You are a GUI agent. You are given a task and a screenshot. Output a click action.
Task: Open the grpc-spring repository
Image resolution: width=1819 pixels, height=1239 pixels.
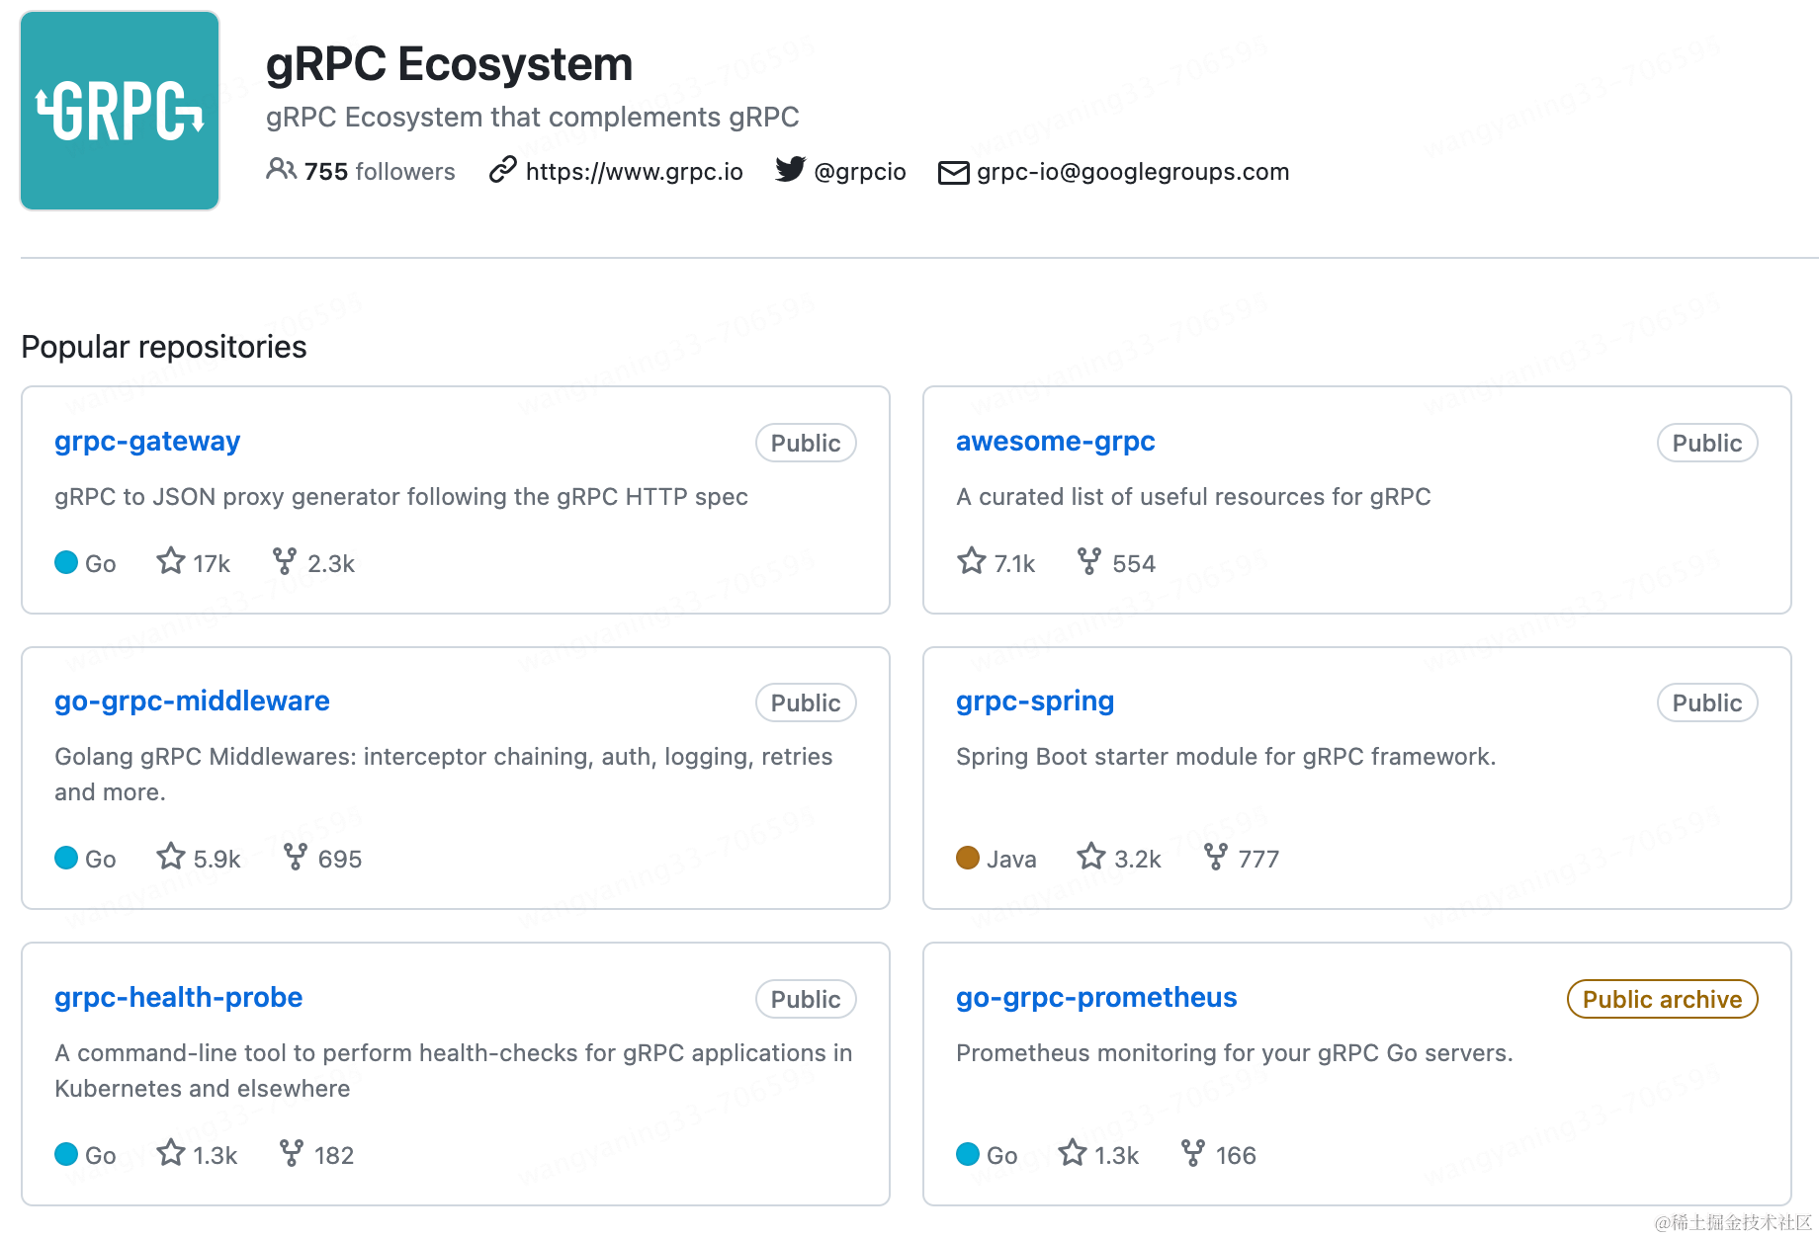click(x=1035, y=701)
